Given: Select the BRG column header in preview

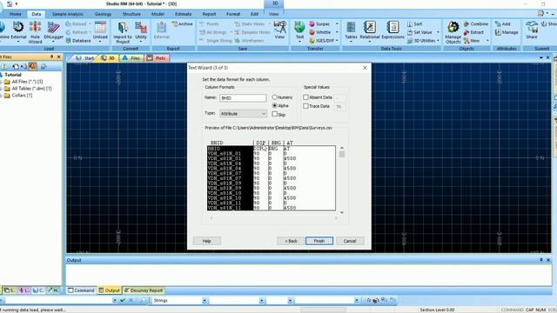Looking at the screenshot, I should [276, 143].
